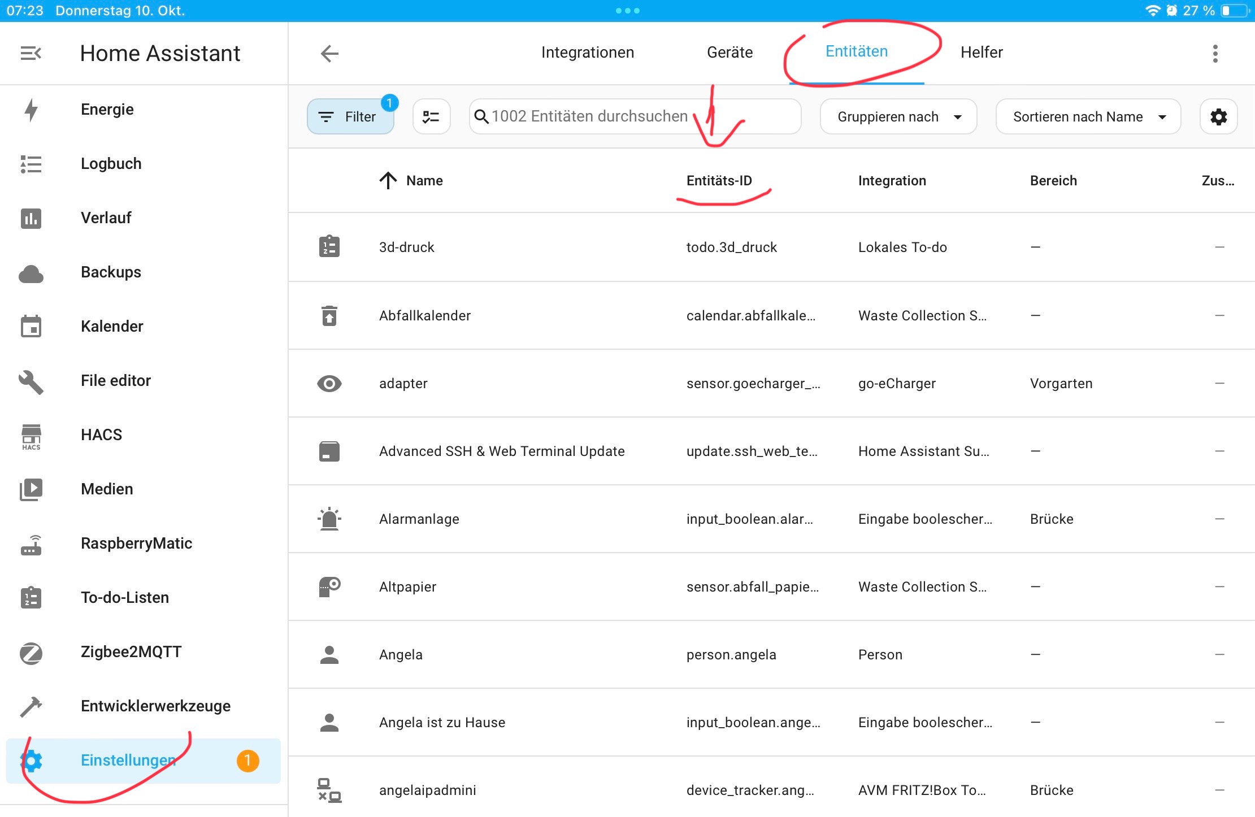Open the Energie dashboard
The height and width of the screenshot is (817, 1255).
pyautogui.click(x=107, y=109)
